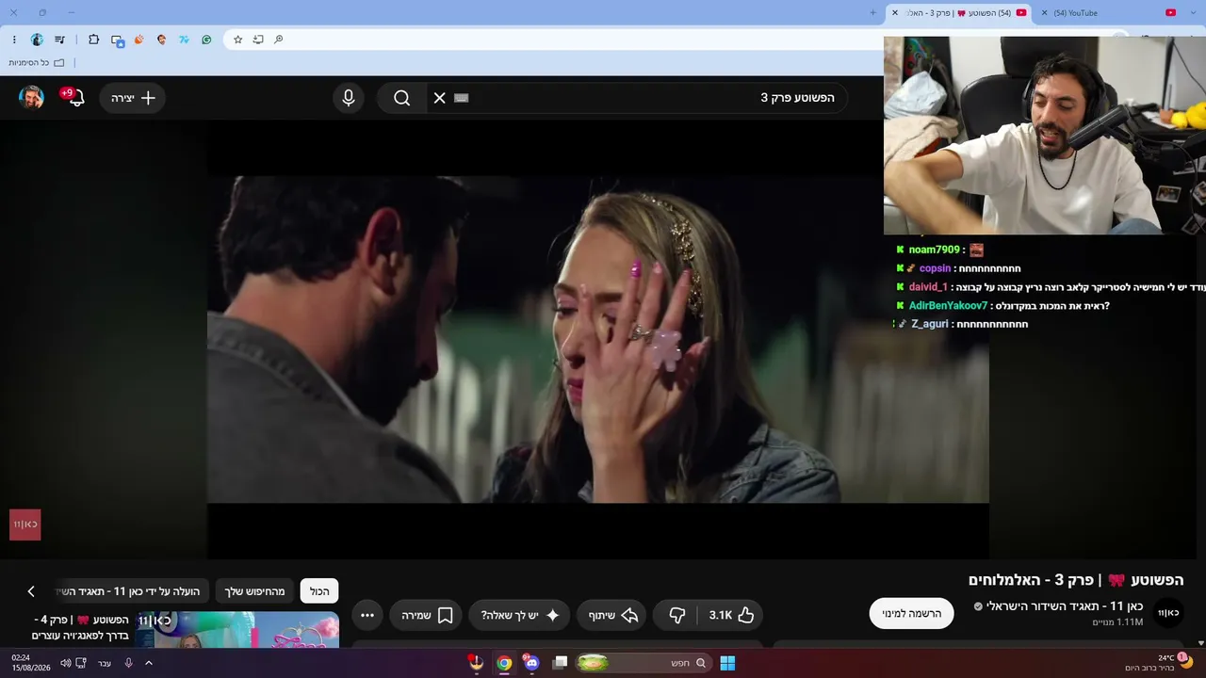
Task: Open the Chrome profile avatar
Action: (37, 40)
